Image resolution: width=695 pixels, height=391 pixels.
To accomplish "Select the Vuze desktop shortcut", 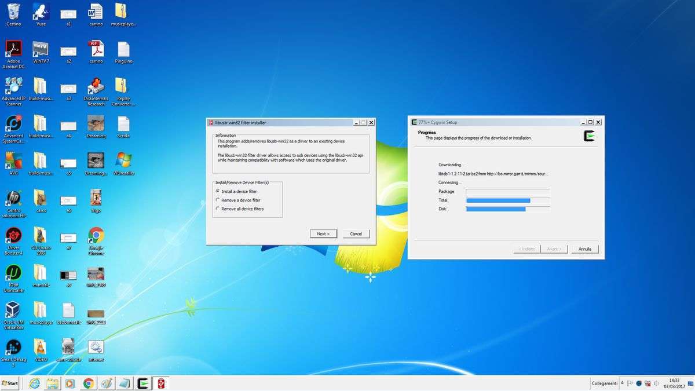I will tap(41, 14).
